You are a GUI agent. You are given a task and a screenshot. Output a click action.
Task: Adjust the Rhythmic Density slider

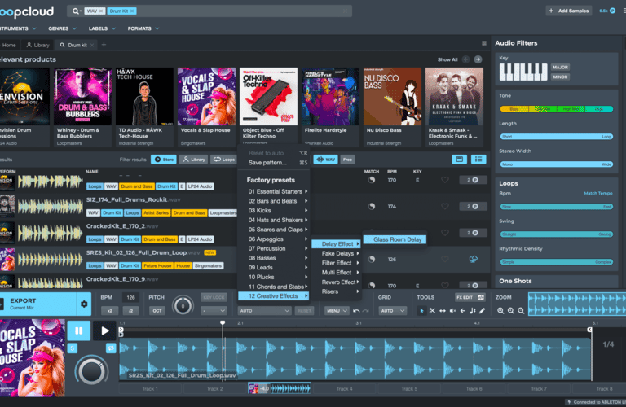pyautogui.click(x=557, y=262)
